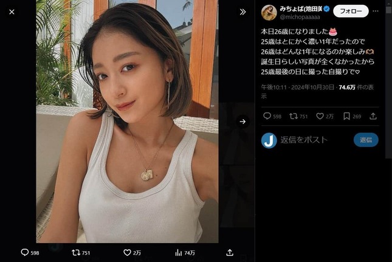This screenshot has width=392, height=262.
Task: Click share icon in sidebar actions
Action: 373,116
